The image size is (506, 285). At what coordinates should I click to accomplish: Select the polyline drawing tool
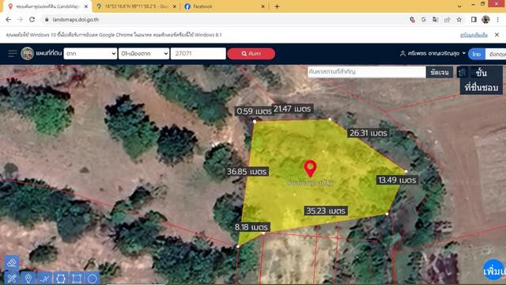44,278
